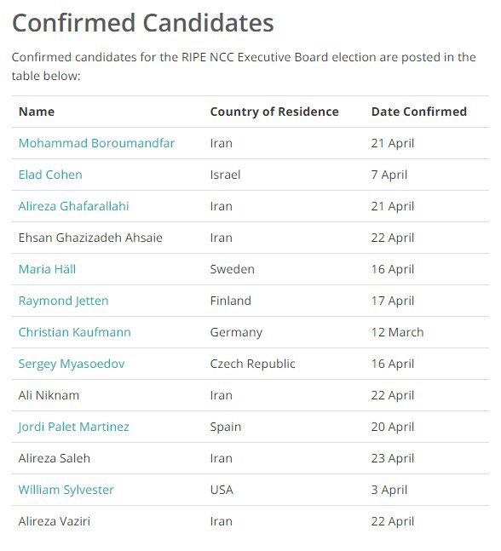The image size is (501, 551).
Task: Open Elad Cohen's candidate profile
Action: pos(50,175)
